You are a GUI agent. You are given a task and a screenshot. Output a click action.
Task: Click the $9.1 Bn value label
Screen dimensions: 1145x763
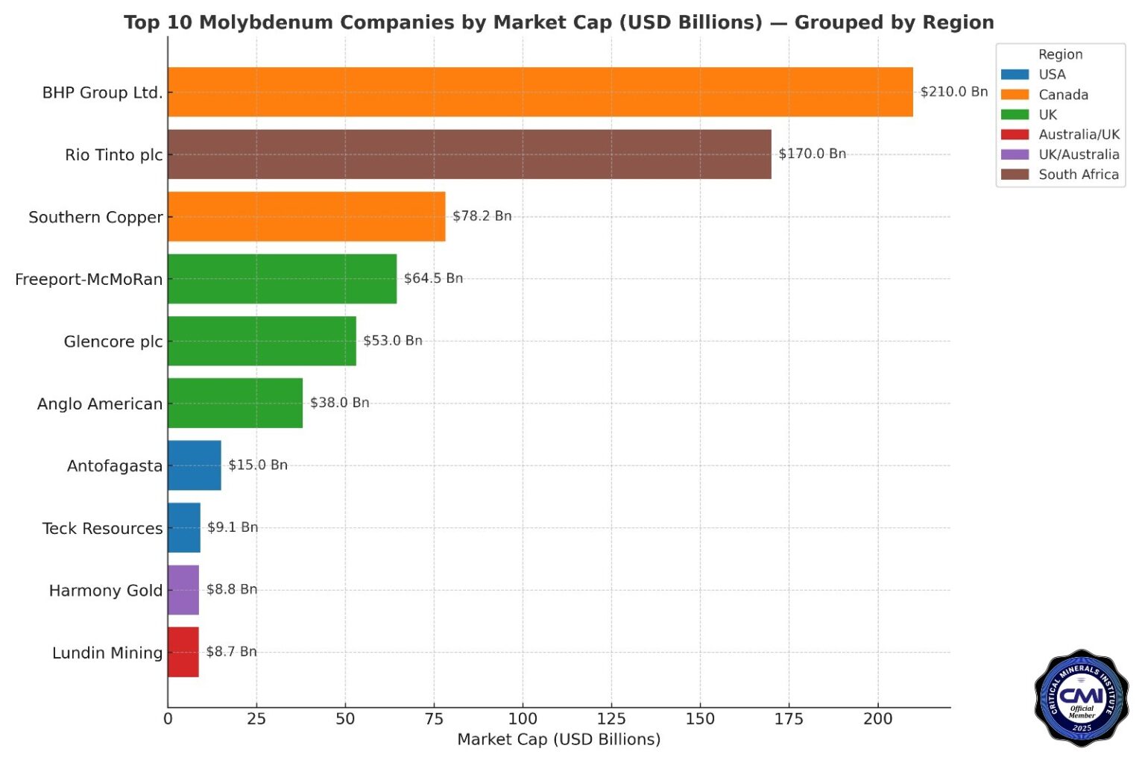(x=233, y=527)
